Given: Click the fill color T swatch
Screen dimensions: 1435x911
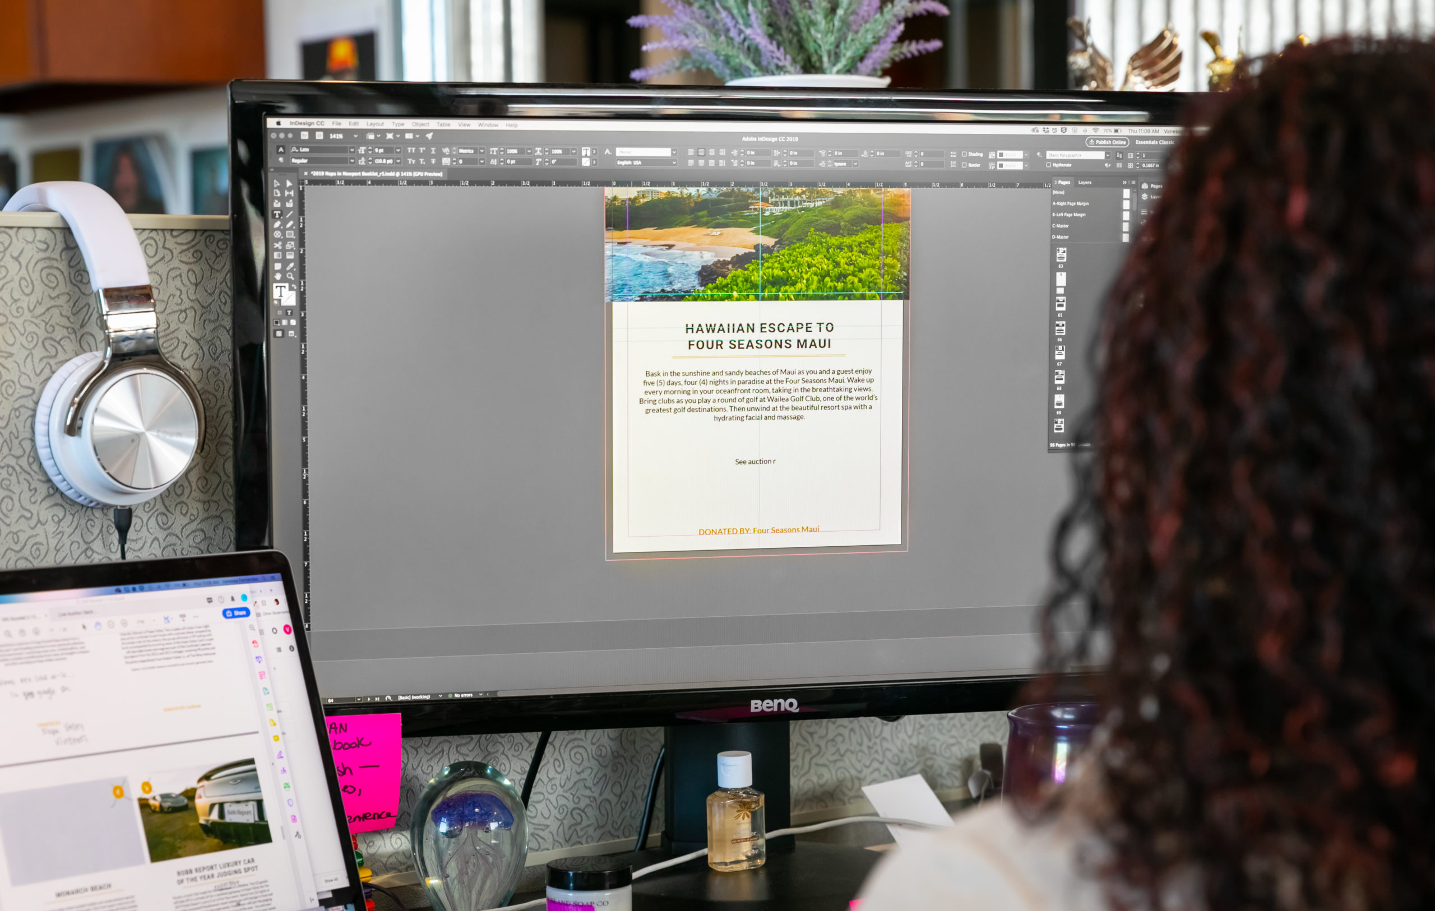Looking at the screenshot, I should 280,291.
